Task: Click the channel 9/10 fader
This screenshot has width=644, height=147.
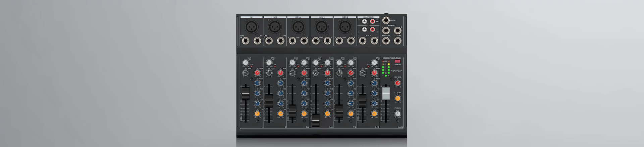Action: click(x=363, y=100)
